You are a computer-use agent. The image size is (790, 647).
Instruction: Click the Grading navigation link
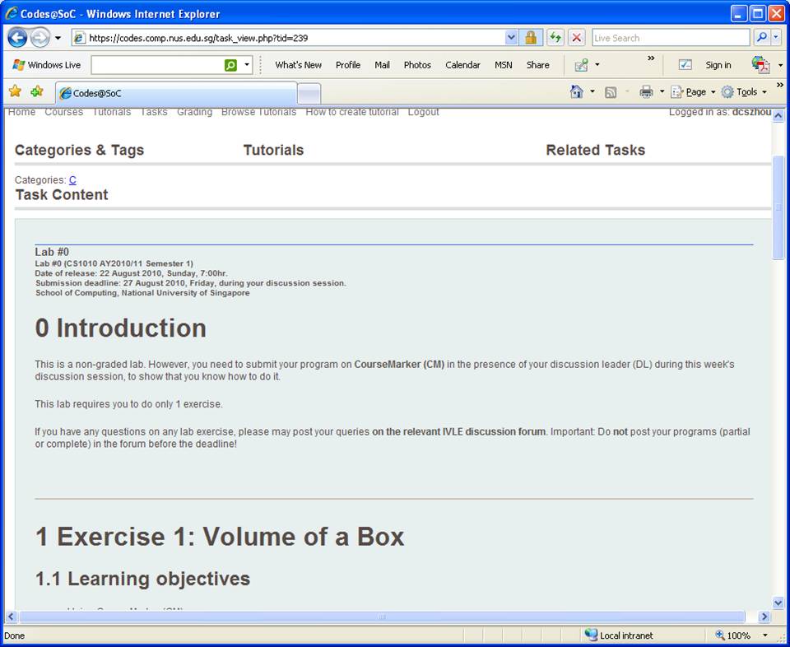pyautogui.click(x=194, y=112)
